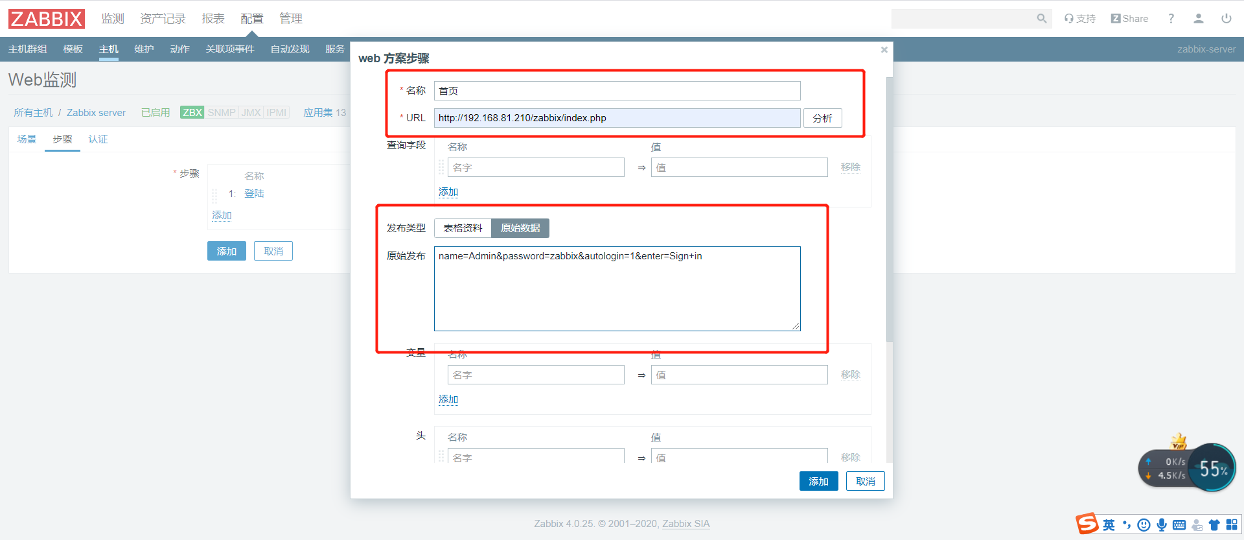Select 表格资料 post type
This screenshot has width=1244, height=540.
click(463, 228)
